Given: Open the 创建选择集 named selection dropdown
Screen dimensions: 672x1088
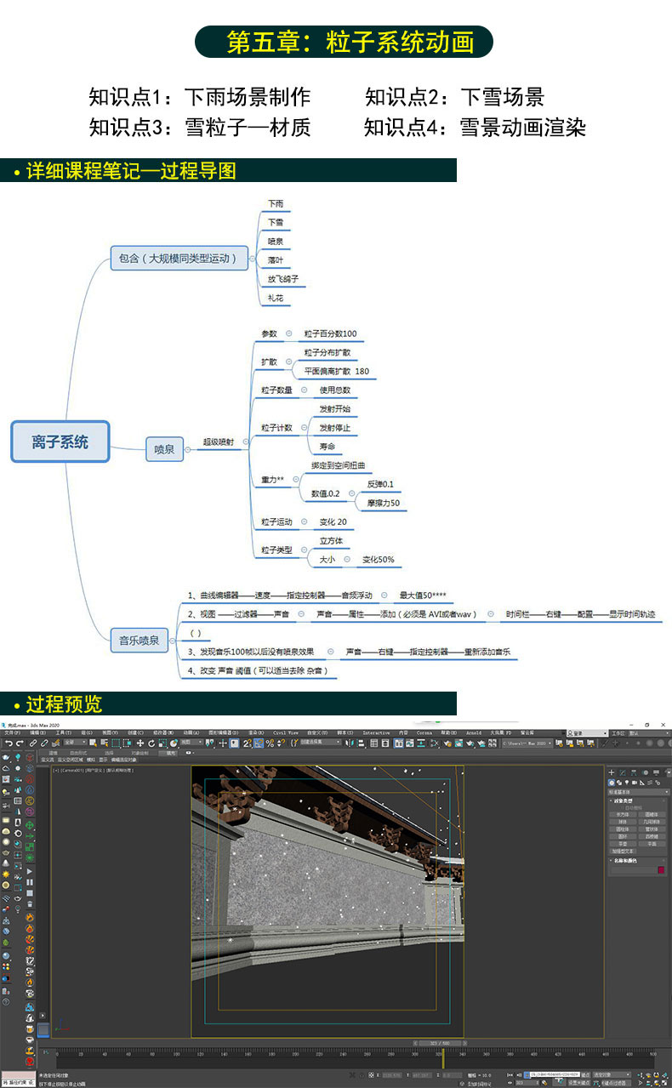Looking at the screenshot, I should 320,743.
